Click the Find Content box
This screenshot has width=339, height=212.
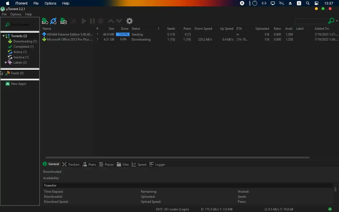click(20, 24)
